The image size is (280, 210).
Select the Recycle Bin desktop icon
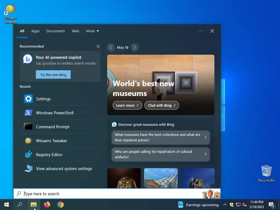pyautogui.click(x=266, y=174)
